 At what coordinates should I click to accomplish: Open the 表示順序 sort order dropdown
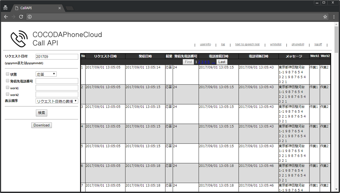point(57,101)
